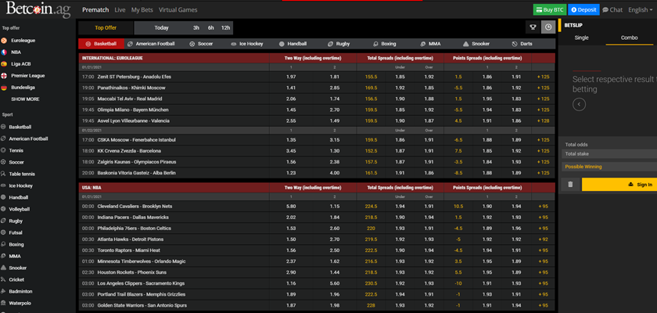Expand +125 markets for Baskonia Vitoria Gasteiz
Viewport: 657px width, 313px height.
pyautogui.click(x=543, y=173)
